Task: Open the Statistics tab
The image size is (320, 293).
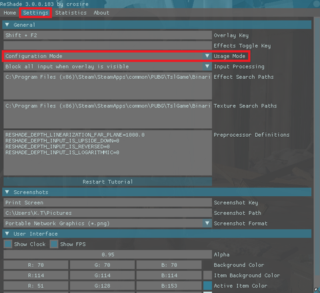Action: [71, 13]
